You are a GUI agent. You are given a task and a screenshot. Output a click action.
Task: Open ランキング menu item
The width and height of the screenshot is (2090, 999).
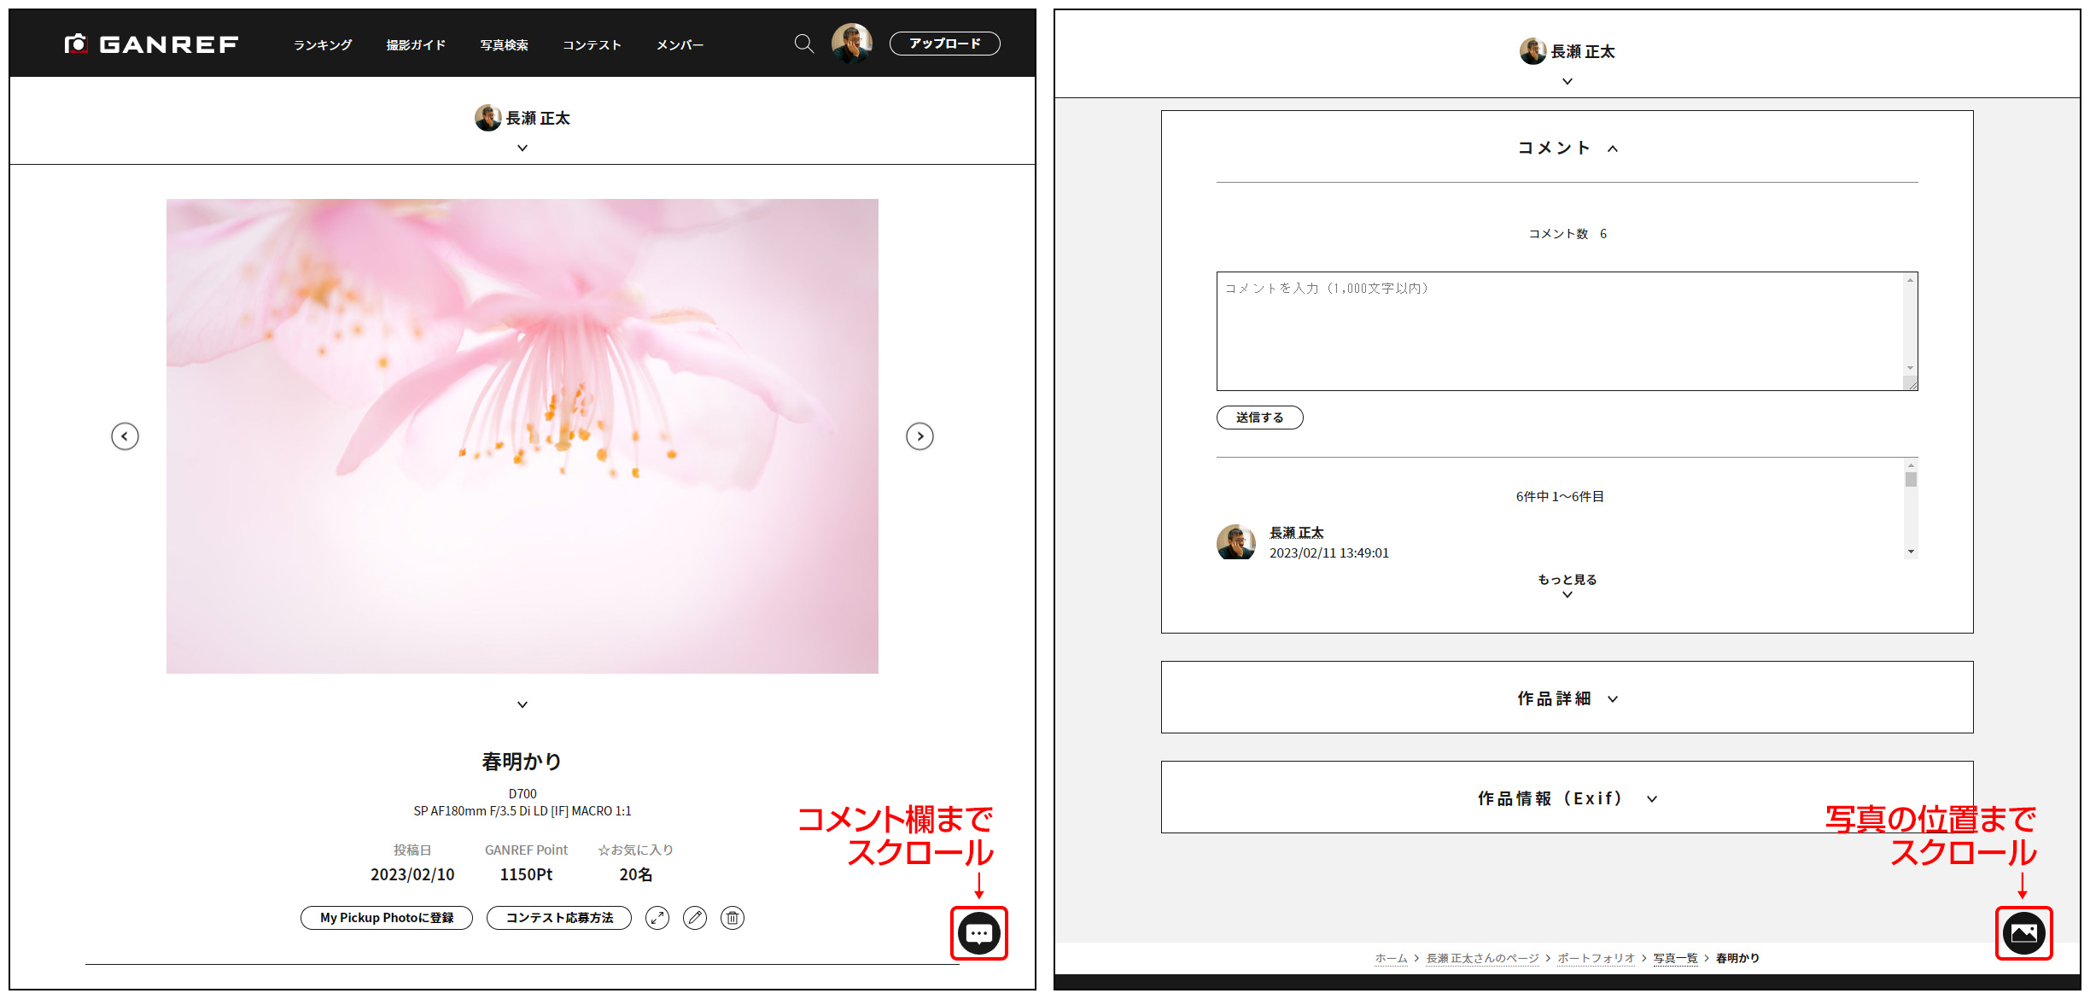323,44
